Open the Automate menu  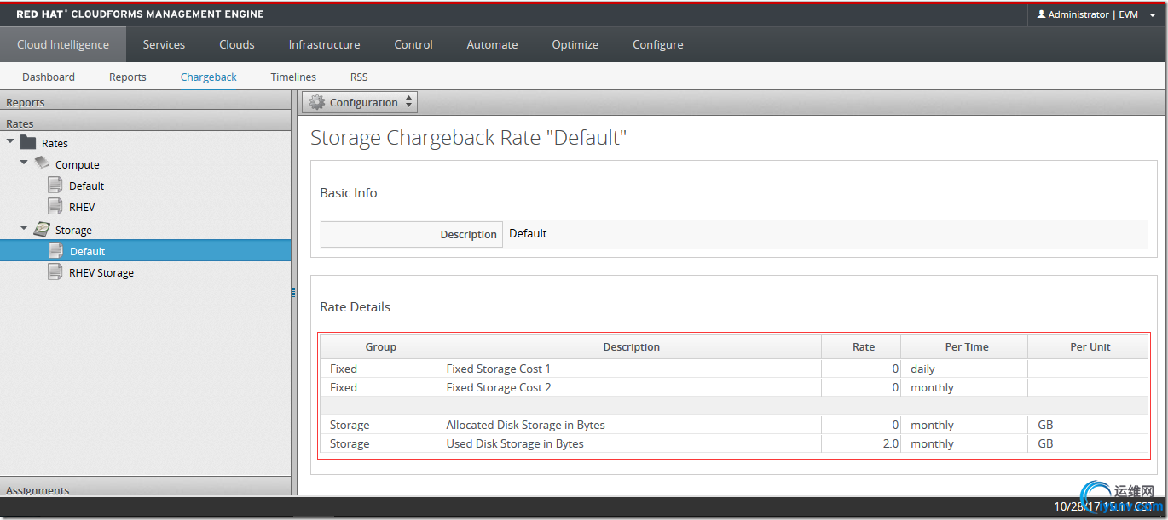click(492, 44)
